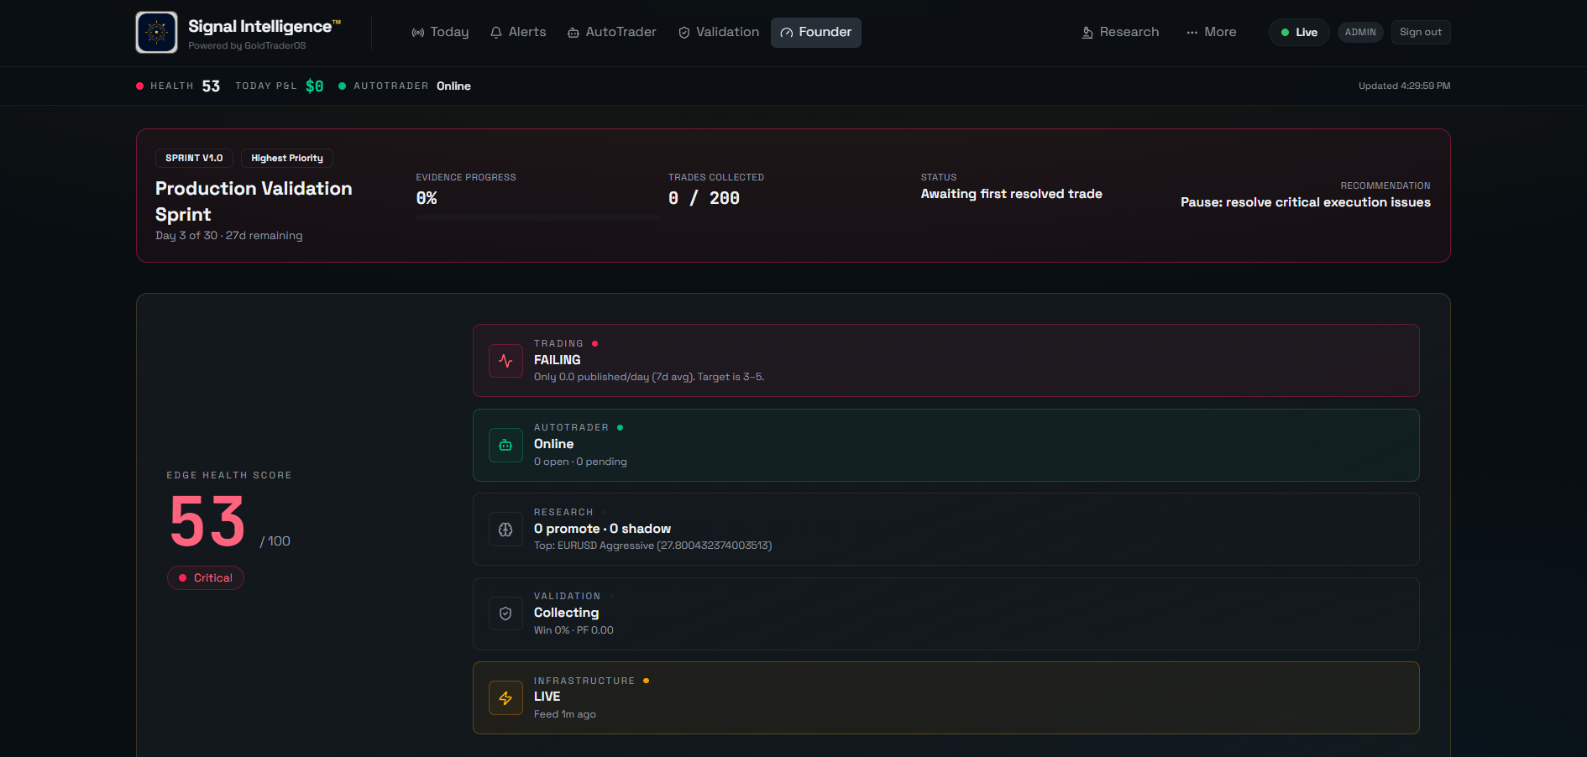Click the Live status pill
This screenshot has width=1587, height=757.
1299,32
